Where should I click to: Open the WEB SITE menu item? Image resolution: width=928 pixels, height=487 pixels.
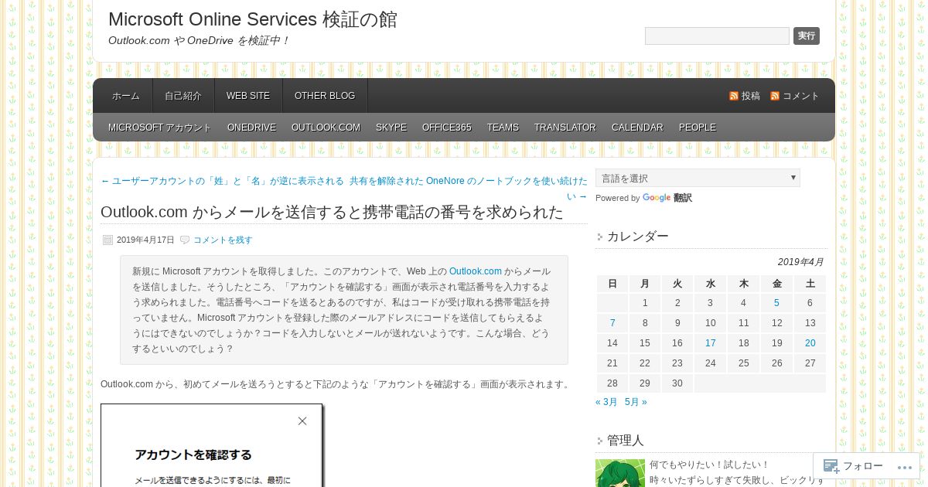click(x=248, y=96)
